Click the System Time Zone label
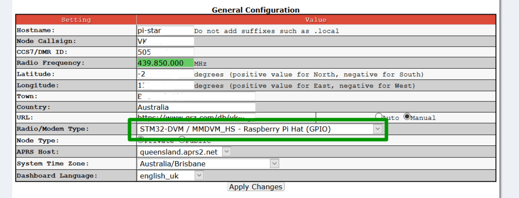Screen dimensions: 519x198 coord(53,164)
